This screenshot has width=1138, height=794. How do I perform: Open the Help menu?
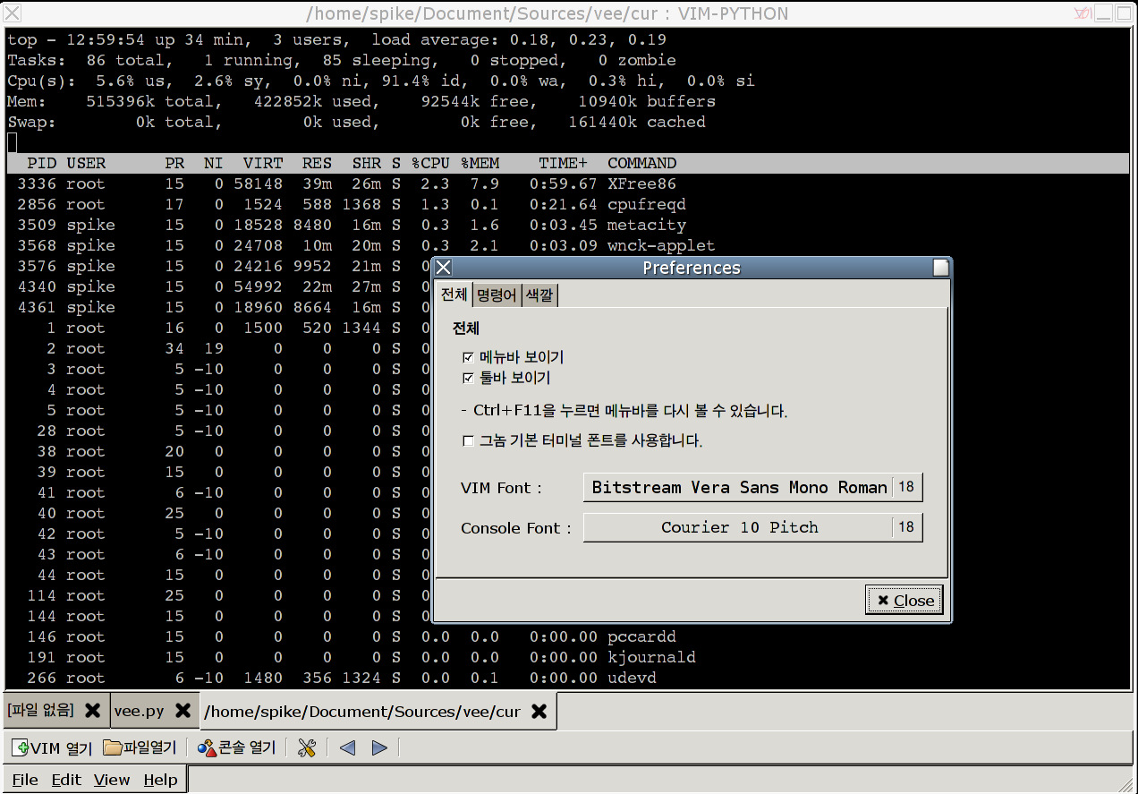click(x=160, y=780)
